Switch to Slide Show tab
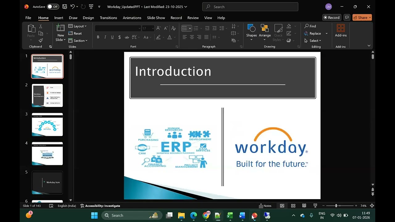The height and width of the screenshot is (222, 395). pyautogui.click(x=156, y=18)
